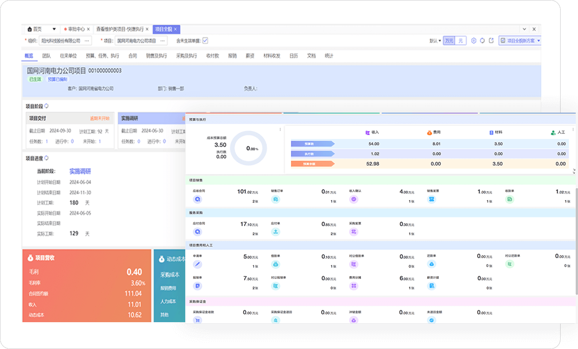Open the dropdown arrow next to 首页
578x349 pixels.
click(54, 29)
